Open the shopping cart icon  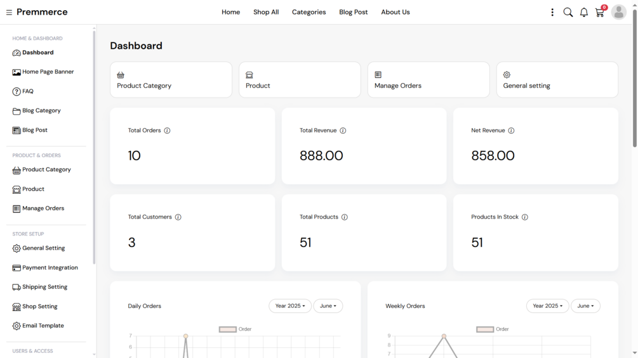pos(600,12)
